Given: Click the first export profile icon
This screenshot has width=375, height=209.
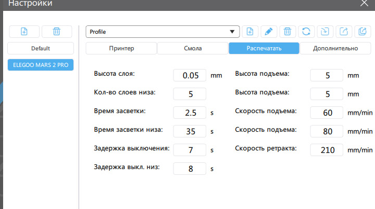Looking at the screenshot, I should [344, 32].
